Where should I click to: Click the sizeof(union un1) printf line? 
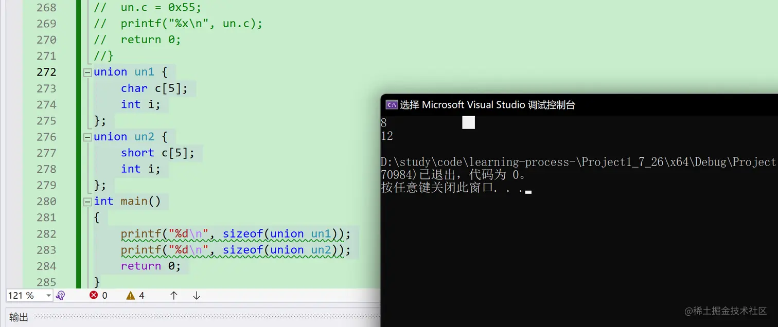point(236,234)
